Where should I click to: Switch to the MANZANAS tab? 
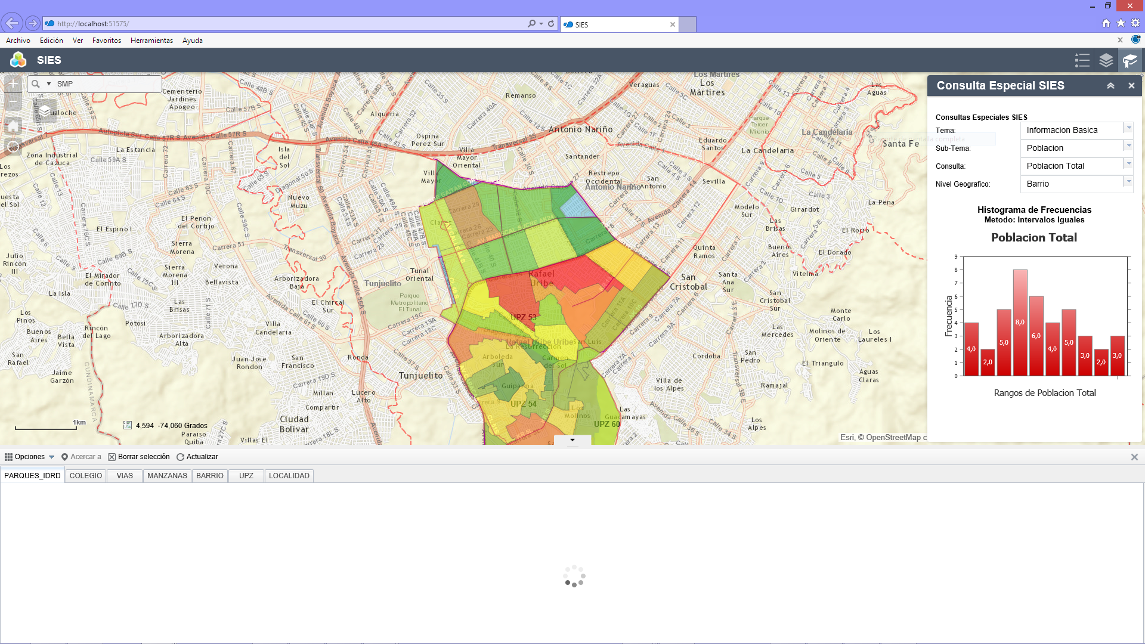point(167,476)
